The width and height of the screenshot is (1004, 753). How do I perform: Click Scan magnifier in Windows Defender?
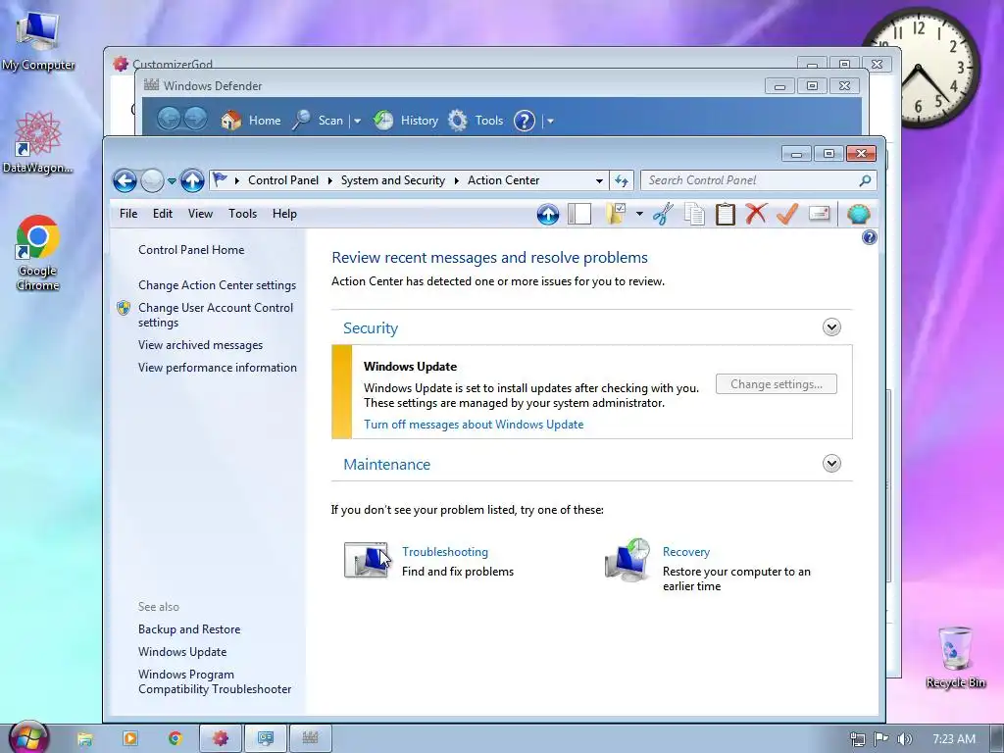[301, 120]
